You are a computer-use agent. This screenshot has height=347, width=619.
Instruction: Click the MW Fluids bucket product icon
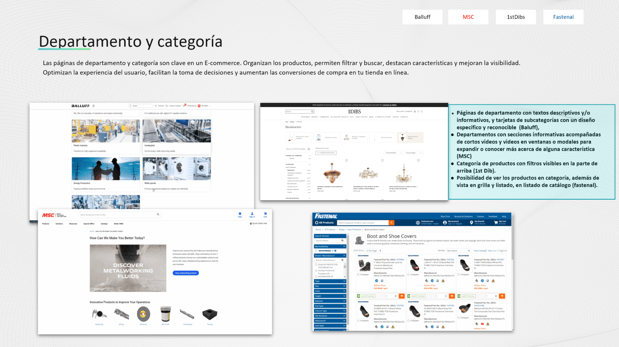pyautogui.click(x=166, y=314)
